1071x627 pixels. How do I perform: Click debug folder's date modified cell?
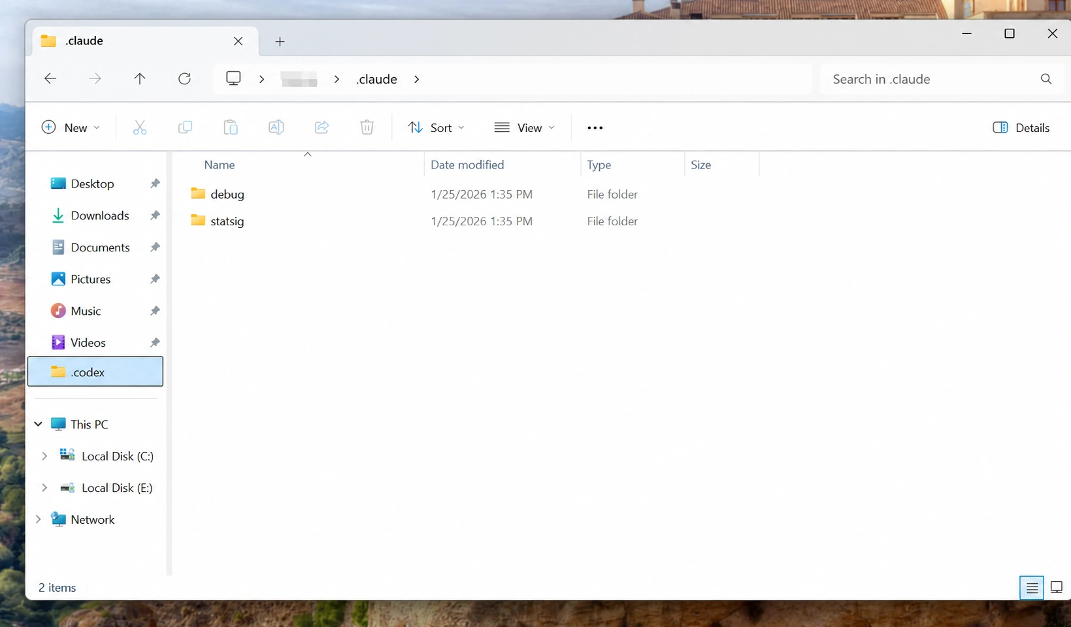coord(482,194)
